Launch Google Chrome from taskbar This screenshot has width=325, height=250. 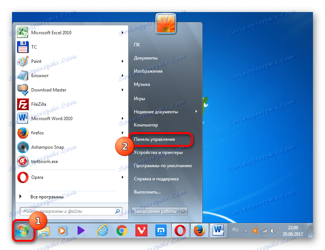point(121,230)
